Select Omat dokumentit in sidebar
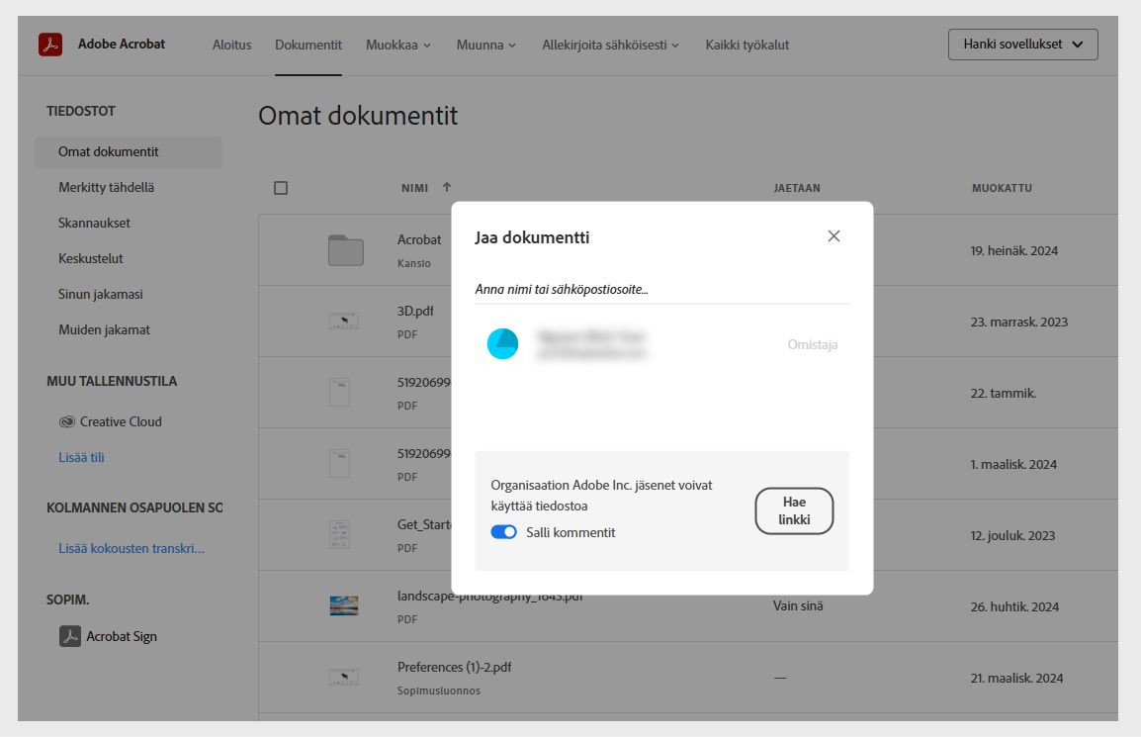This screenshot has width=1141, height=737. pos(129,152)
